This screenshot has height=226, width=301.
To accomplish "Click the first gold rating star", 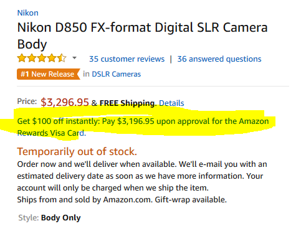I will 22,59.
